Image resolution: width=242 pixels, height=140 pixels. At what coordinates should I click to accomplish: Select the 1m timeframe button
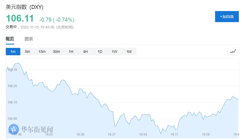(13, 52)
